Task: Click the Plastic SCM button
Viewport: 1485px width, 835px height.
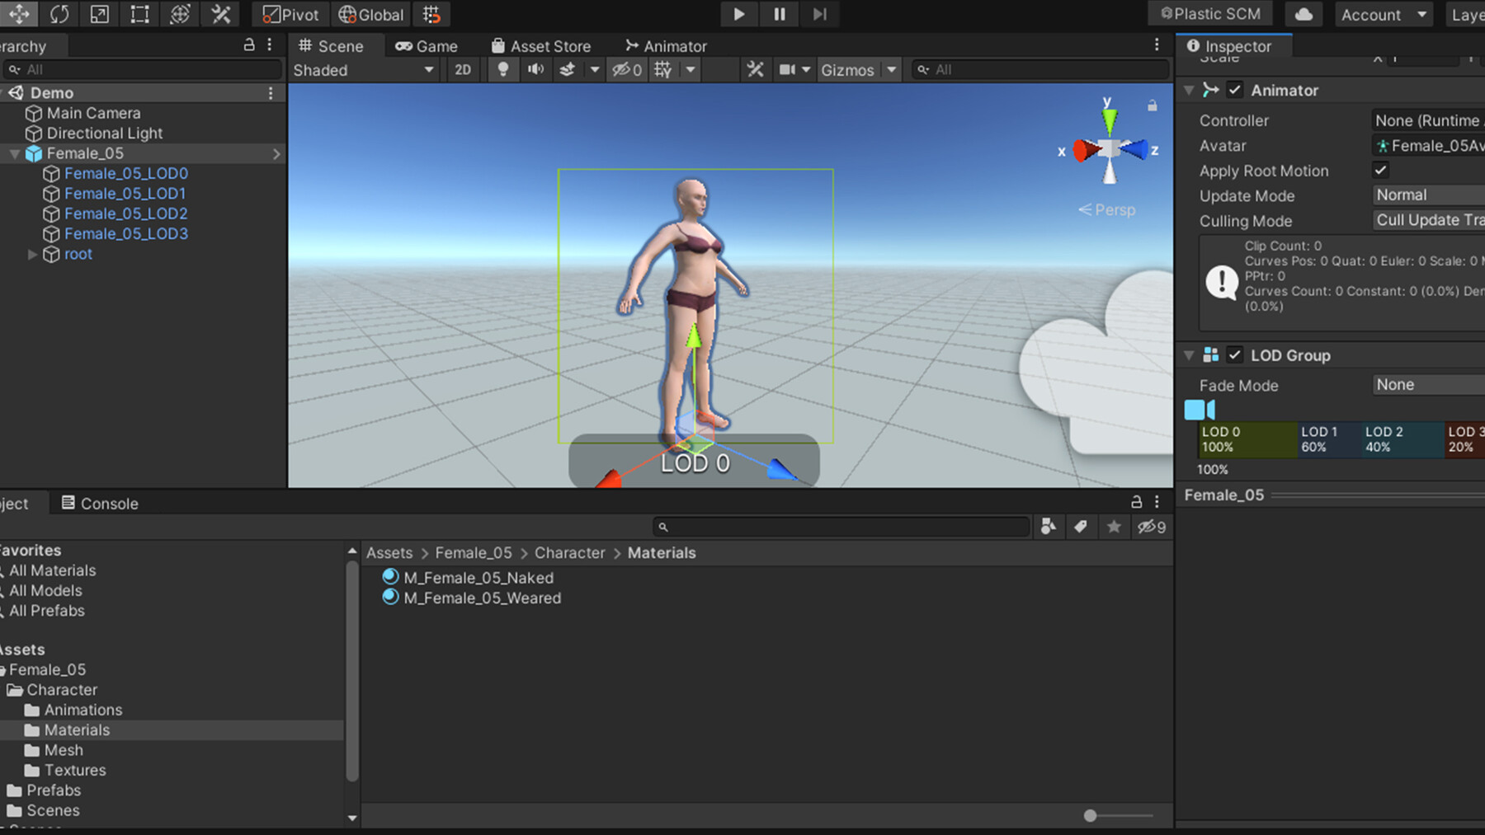Action: pyautogui.click(x=1209, y=14)
